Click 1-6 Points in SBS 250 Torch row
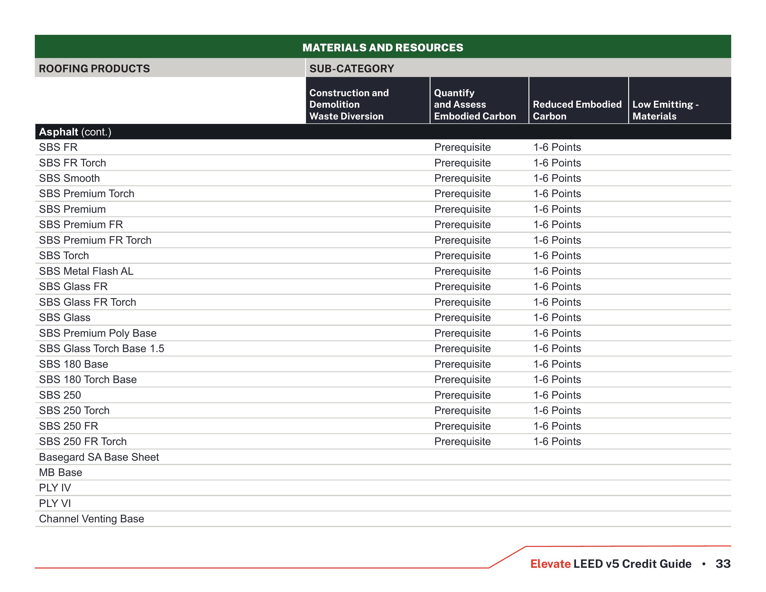 point(557,410)
